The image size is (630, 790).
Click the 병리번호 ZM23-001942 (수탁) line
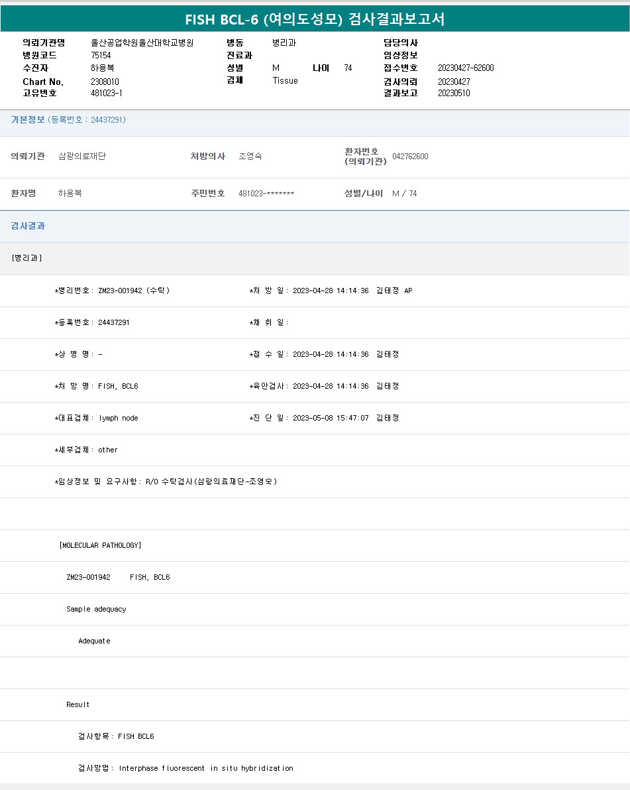(x=112, y=291)
